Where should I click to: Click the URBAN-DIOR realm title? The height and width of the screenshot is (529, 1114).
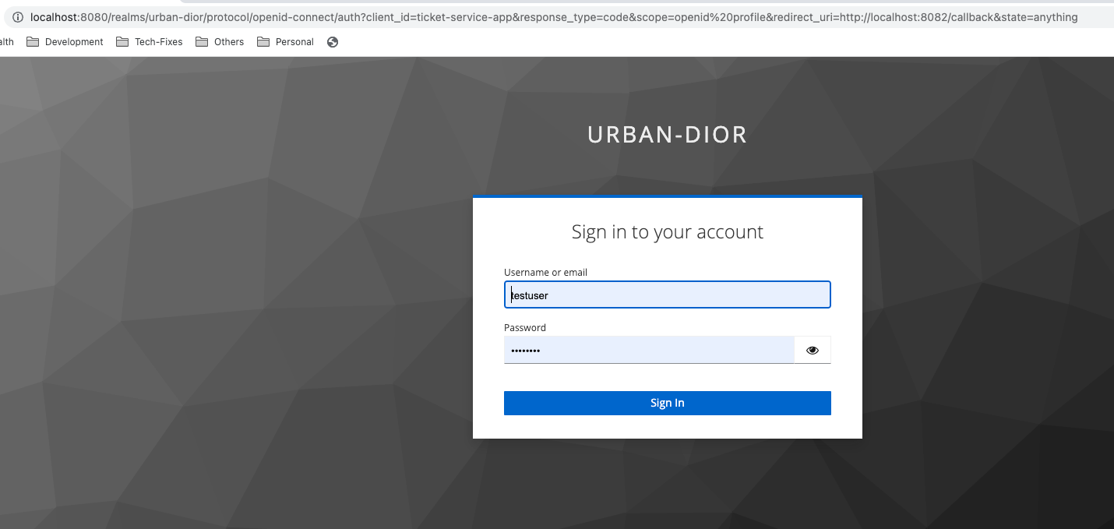pyautogui.click(x=668, y=135)
